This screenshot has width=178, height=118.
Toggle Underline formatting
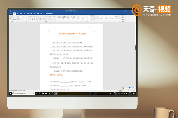21,19
